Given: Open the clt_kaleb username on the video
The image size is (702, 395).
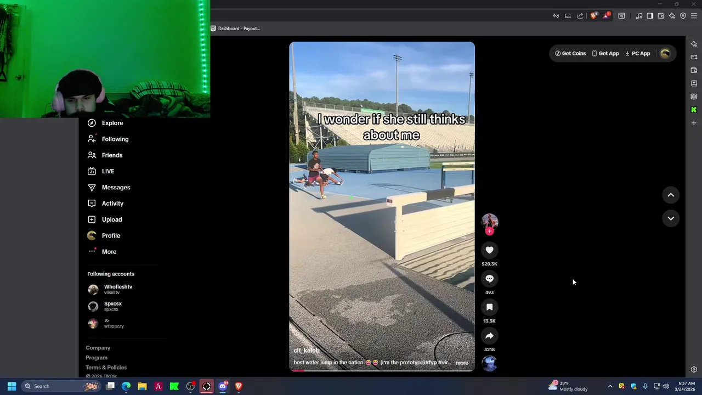Looking at the screenshot, I should pyautogui.click(x=307, y=351).
